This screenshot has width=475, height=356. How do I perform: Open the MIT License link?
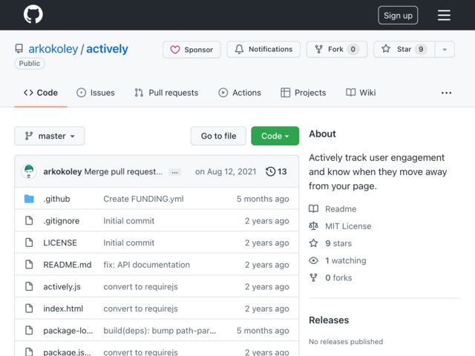[x=348, y=226]
